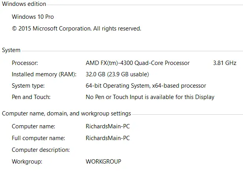
Task: Click Computer name, domain, and workgroup settings heading
Action: [x=66, y=113]
